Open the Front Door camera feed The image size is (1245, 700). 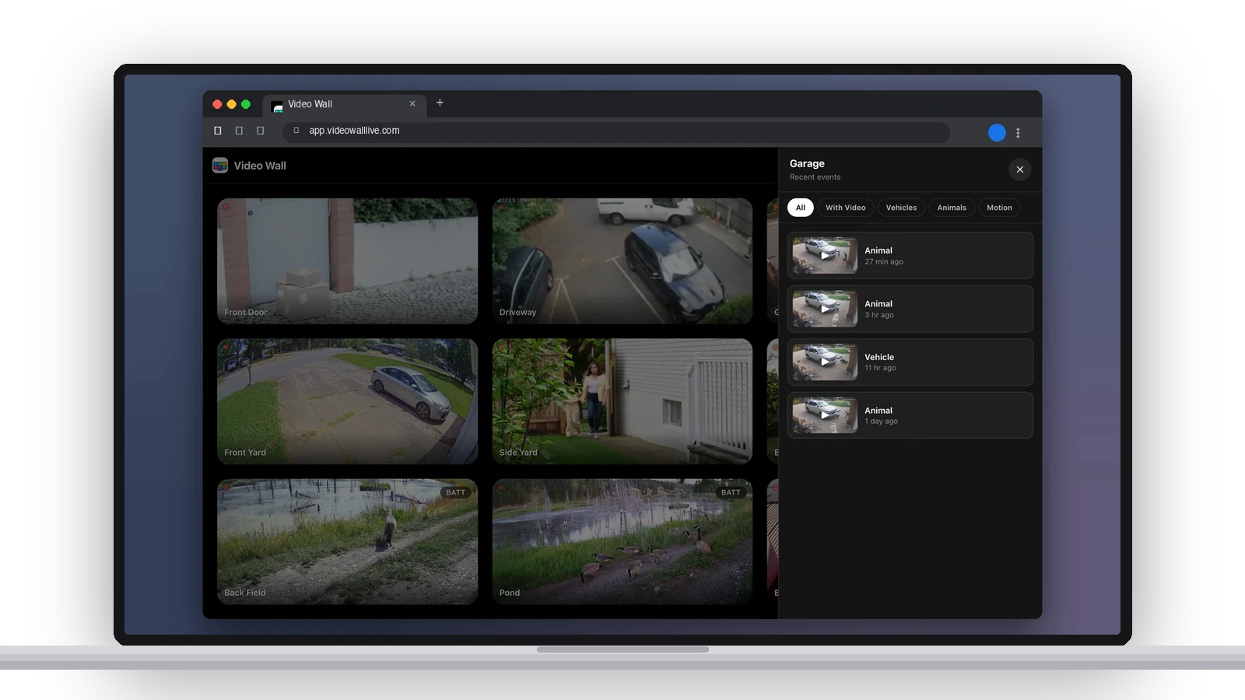point(348,261)
